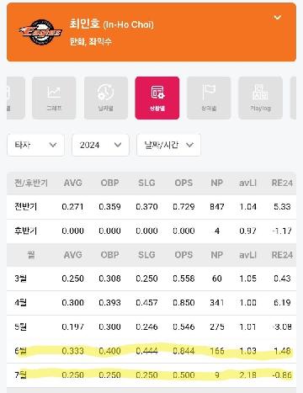Click the 최인호 player name
This screenshot has height=393, width=303.
pyautogui.click(x=84, y=24)
